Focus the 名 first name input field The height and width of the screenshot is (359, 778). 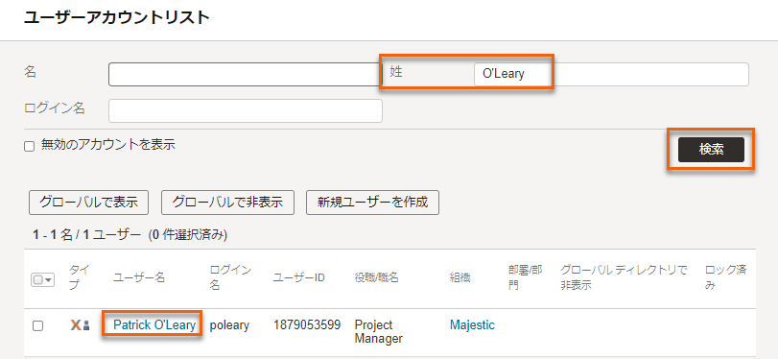tap(246, 75)
